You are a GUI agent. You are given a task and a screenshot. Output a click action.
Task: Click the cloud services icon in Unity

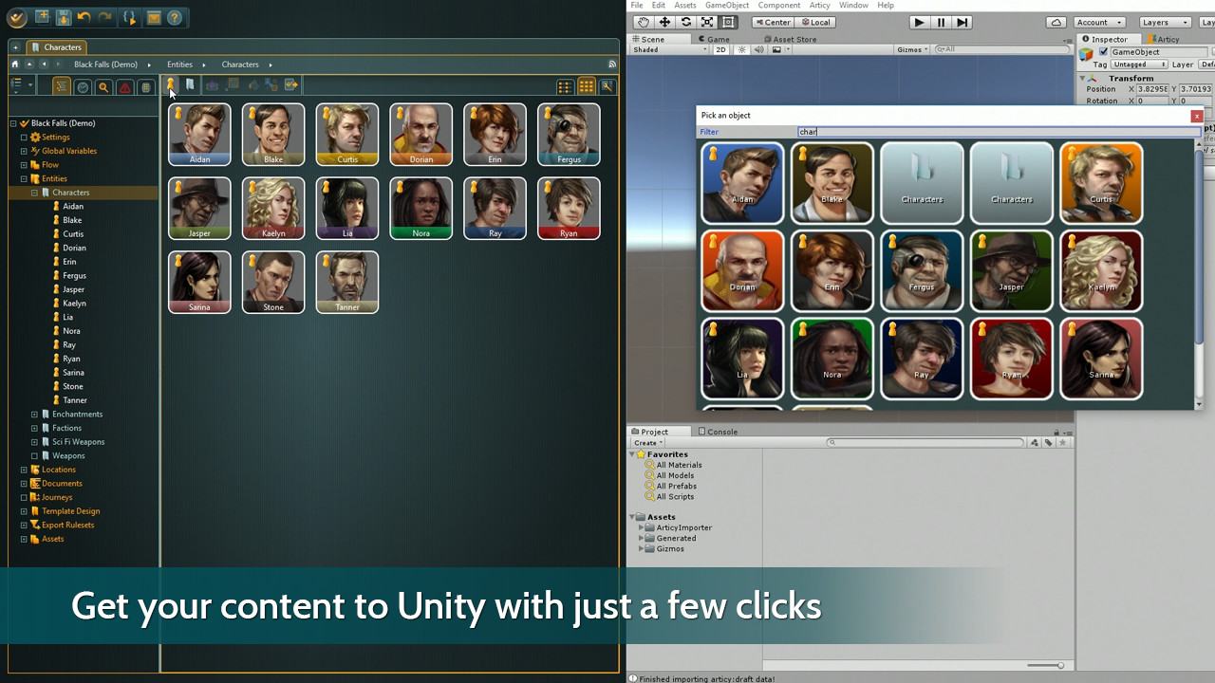coord(1056,22)
